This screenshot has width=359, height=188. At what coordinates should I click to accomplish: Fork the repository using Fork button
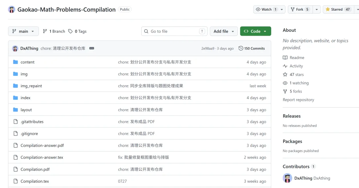point(300,9)
